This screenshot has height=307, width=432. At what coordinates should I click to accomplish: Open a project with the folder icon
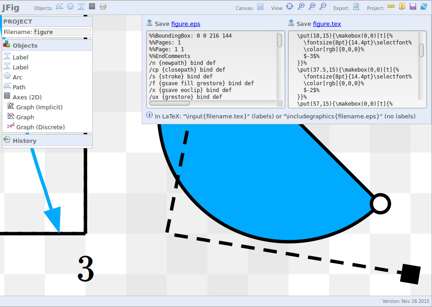402,6
